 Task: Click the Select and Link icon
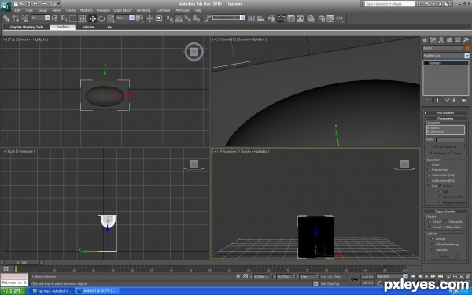(6, 19)
